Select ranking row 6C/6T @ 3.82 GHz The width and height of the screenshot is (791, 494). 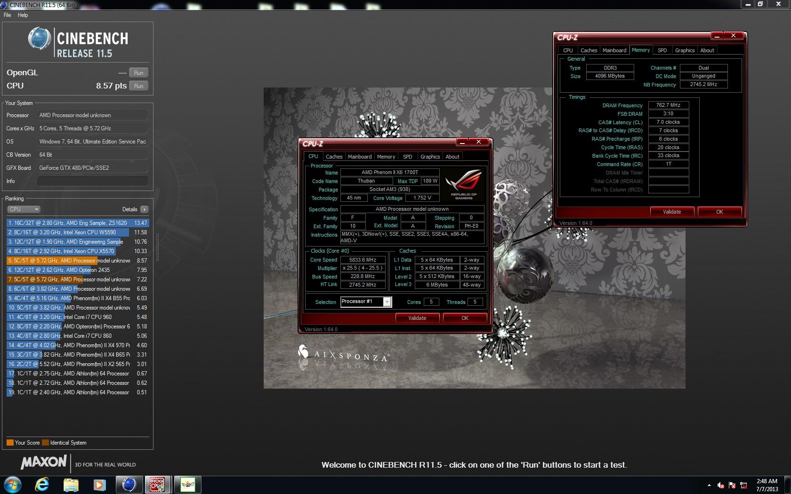(x=78, y=289)
